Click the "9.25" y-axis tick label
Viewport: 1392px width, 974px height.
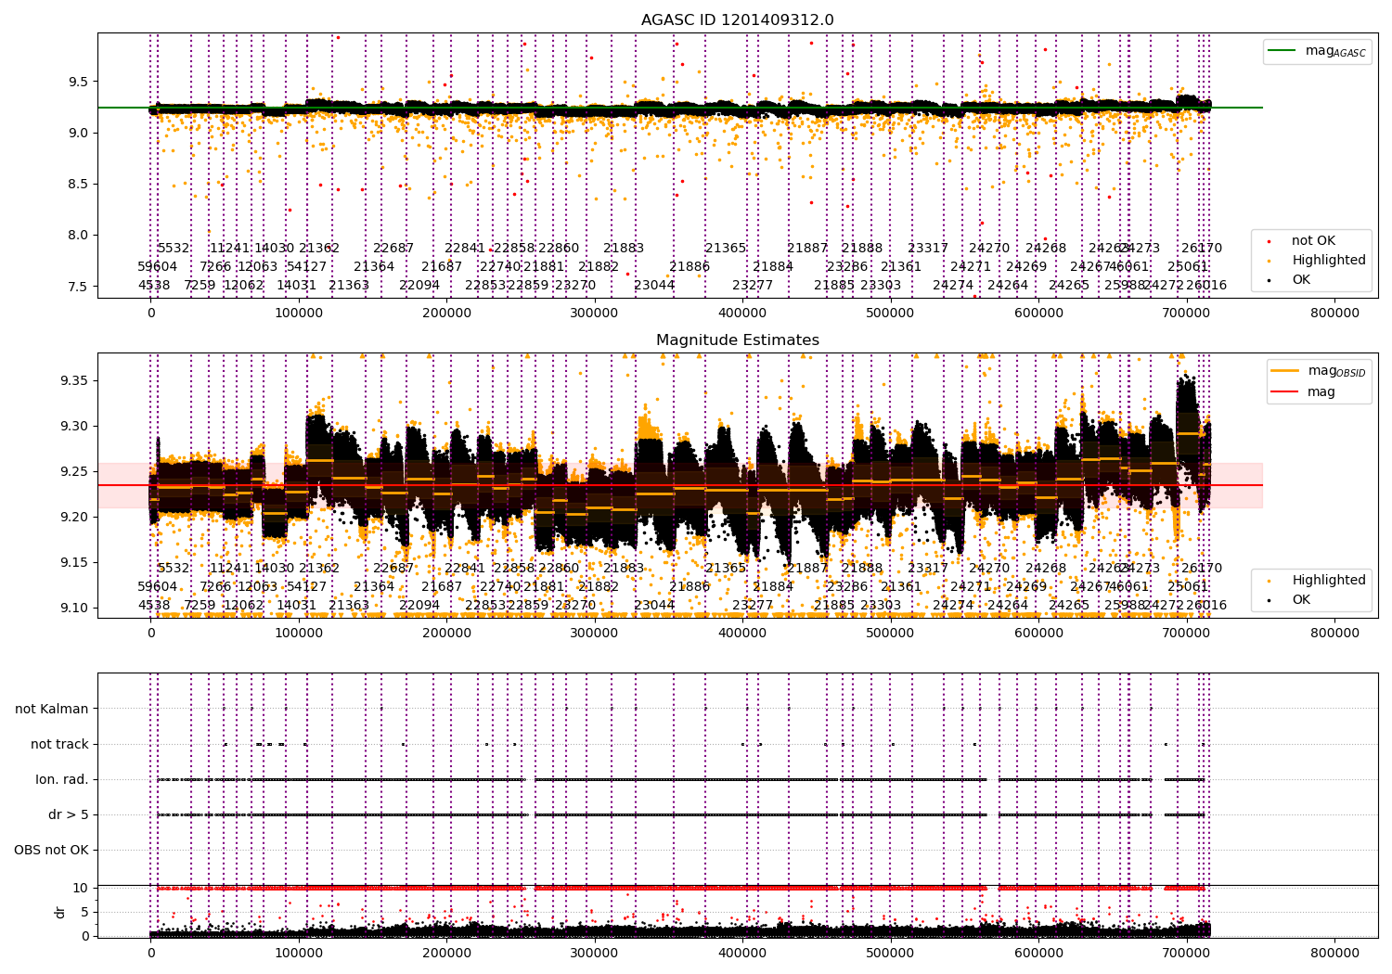tap(74, 472)
